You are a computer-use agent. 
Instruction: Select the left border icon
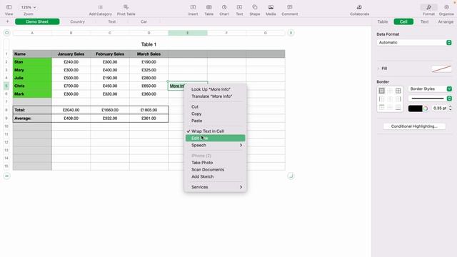381,99
